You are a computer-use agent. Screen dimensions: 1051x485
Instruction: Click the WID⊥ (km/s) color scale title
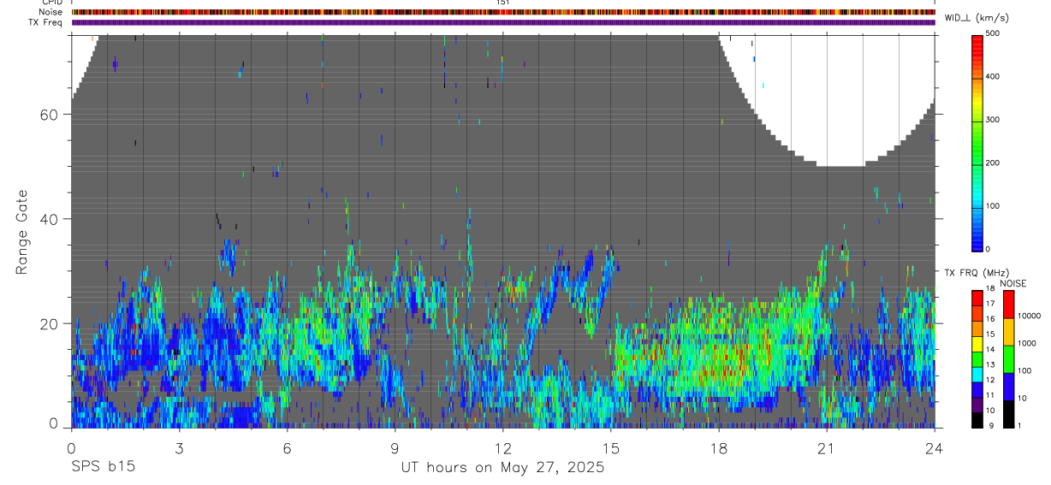point(977,17)
